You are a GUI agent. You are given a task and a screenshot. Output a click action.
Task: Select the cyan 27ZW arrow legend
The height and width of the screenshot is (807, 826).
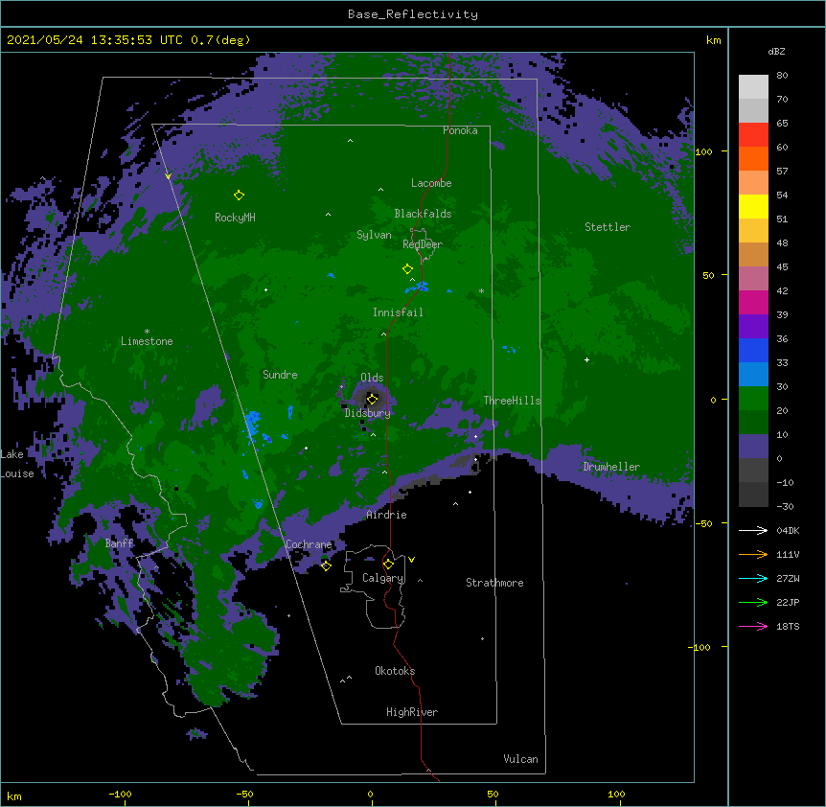[x=753, y=578]
